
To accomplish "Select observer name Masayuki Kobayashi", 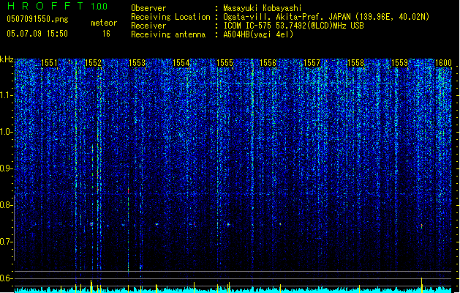I will (x=263, y=8).
